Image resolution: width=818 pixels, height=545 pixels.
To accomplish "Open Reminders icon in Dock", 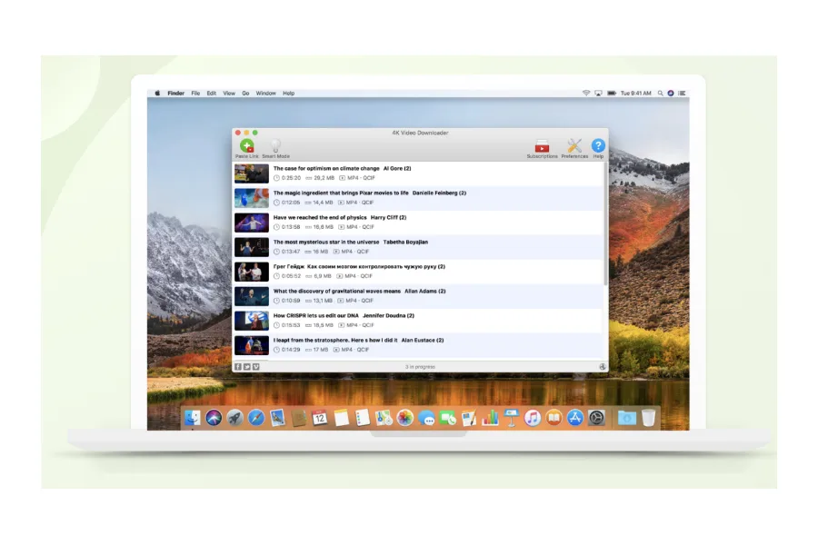I will (363, 418).
